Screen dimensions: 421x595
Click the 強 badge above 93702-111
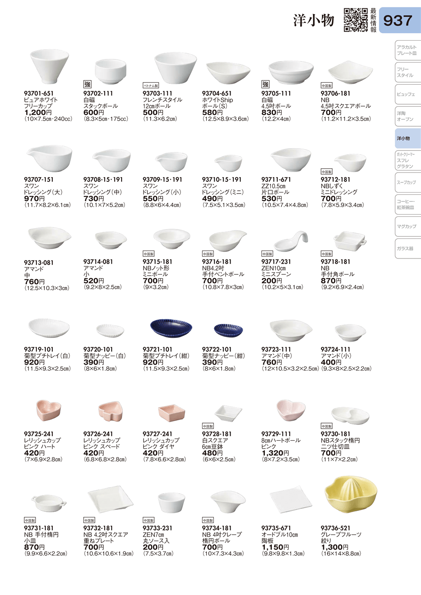pos(87,85)
